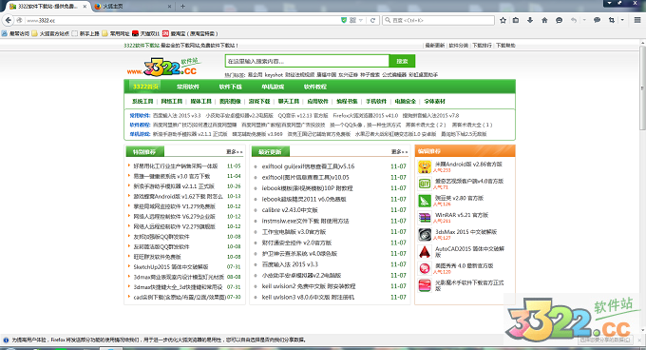Open the downloads arrow icon
Screen dimensions: 646x350
pyautogui.click(x=530, y=20)
